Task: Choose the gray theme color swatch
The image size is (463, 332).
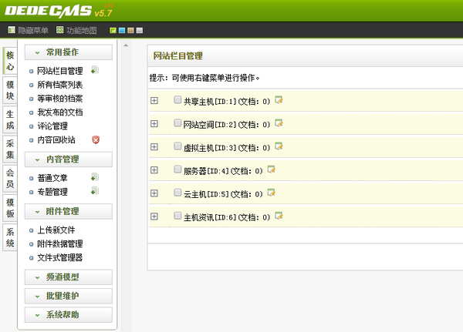Action: (x=140, y=30)
